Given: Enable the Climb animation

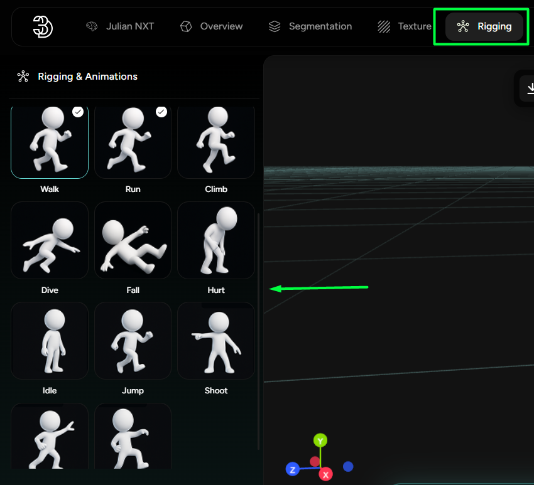Looking at the screenshot, I should tap(215, 141).
